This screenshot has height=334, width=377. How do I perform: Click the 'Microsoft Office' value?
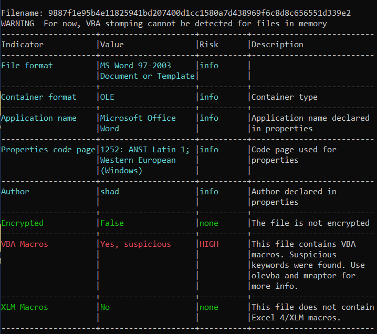click(x=138, y=118)
